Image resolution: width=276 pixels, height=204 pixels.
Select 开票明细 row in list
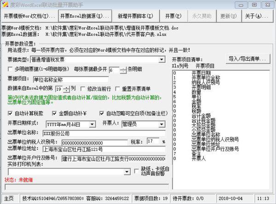[x=221, y=87]
